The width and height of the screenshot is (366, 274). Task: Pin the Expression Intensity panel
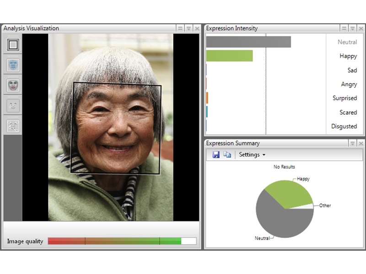[344, 28]
